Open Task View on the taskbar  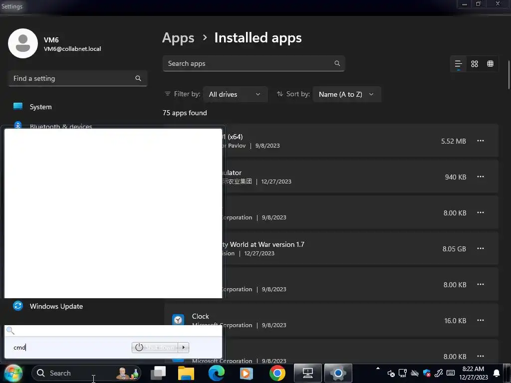point(158,373)
